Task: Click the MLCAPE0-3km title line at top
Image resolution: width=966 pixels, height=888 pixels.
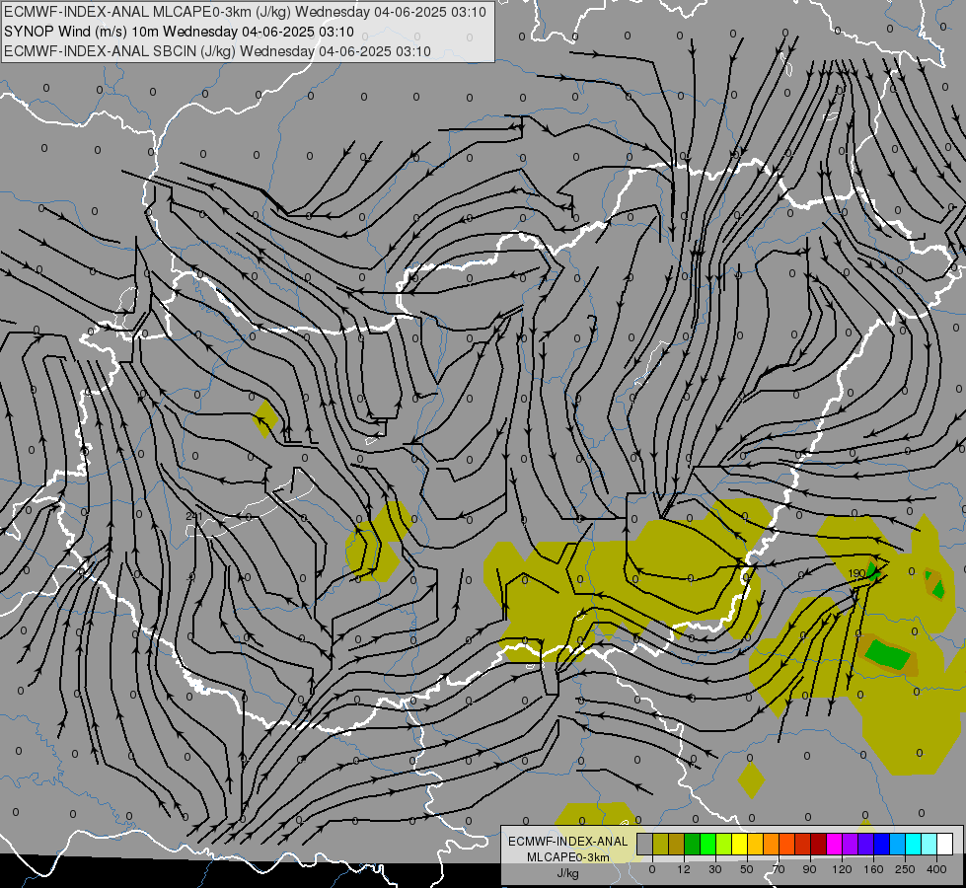Action: point(245,12)
